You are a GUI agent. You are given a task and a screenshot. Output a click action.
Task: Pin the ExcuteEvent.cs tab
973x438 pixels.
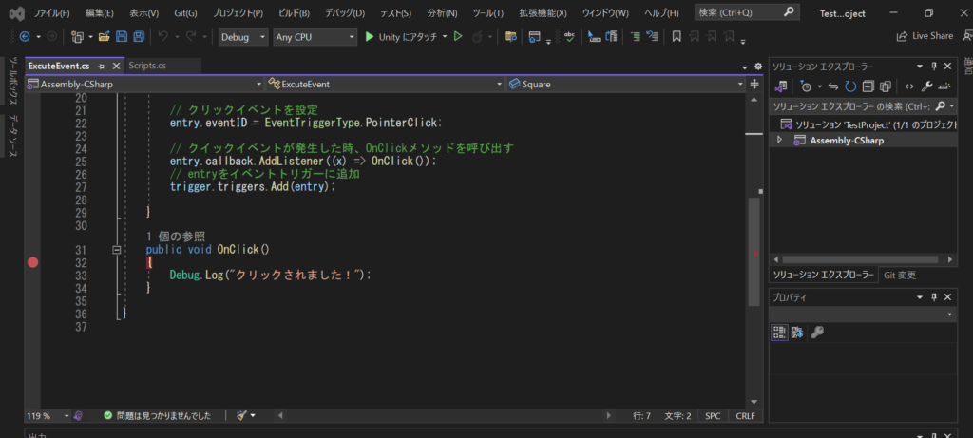click(x=101, y=66)
